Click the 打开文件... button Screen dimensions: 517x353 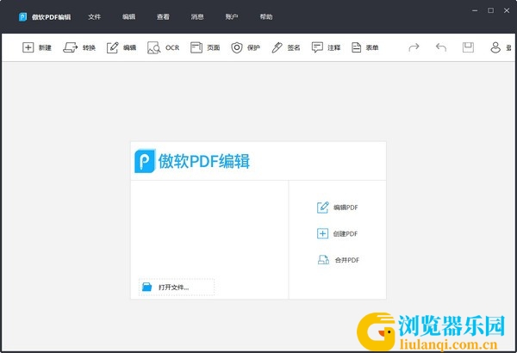tap(177, 287)
